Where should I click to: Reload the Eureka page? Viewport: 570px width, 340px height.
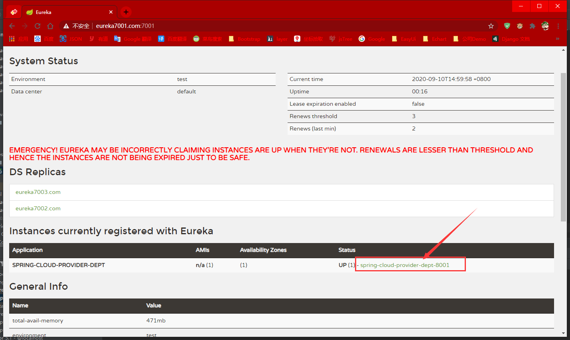click(37, 26)
